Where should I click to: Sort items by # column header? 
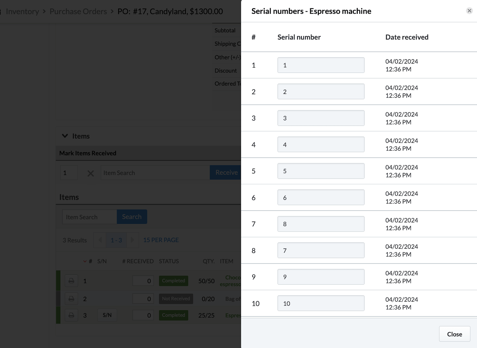click(x=90, y=261)
